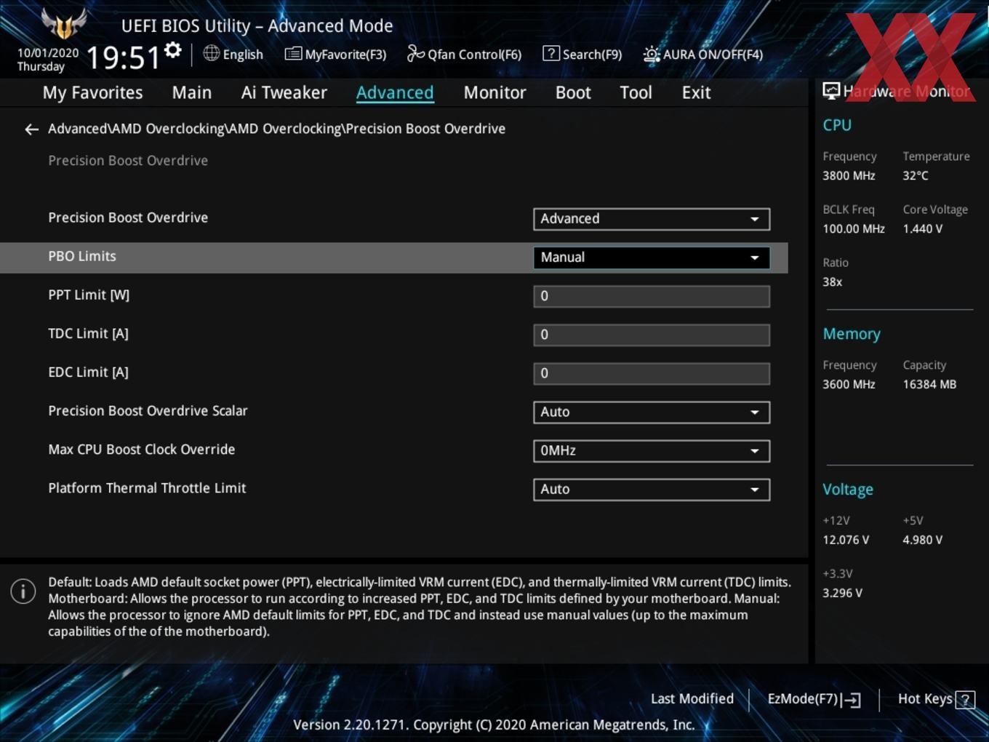Open the Exit tab
Viewport: 989px width, 742px height.
tap(696, 92)
